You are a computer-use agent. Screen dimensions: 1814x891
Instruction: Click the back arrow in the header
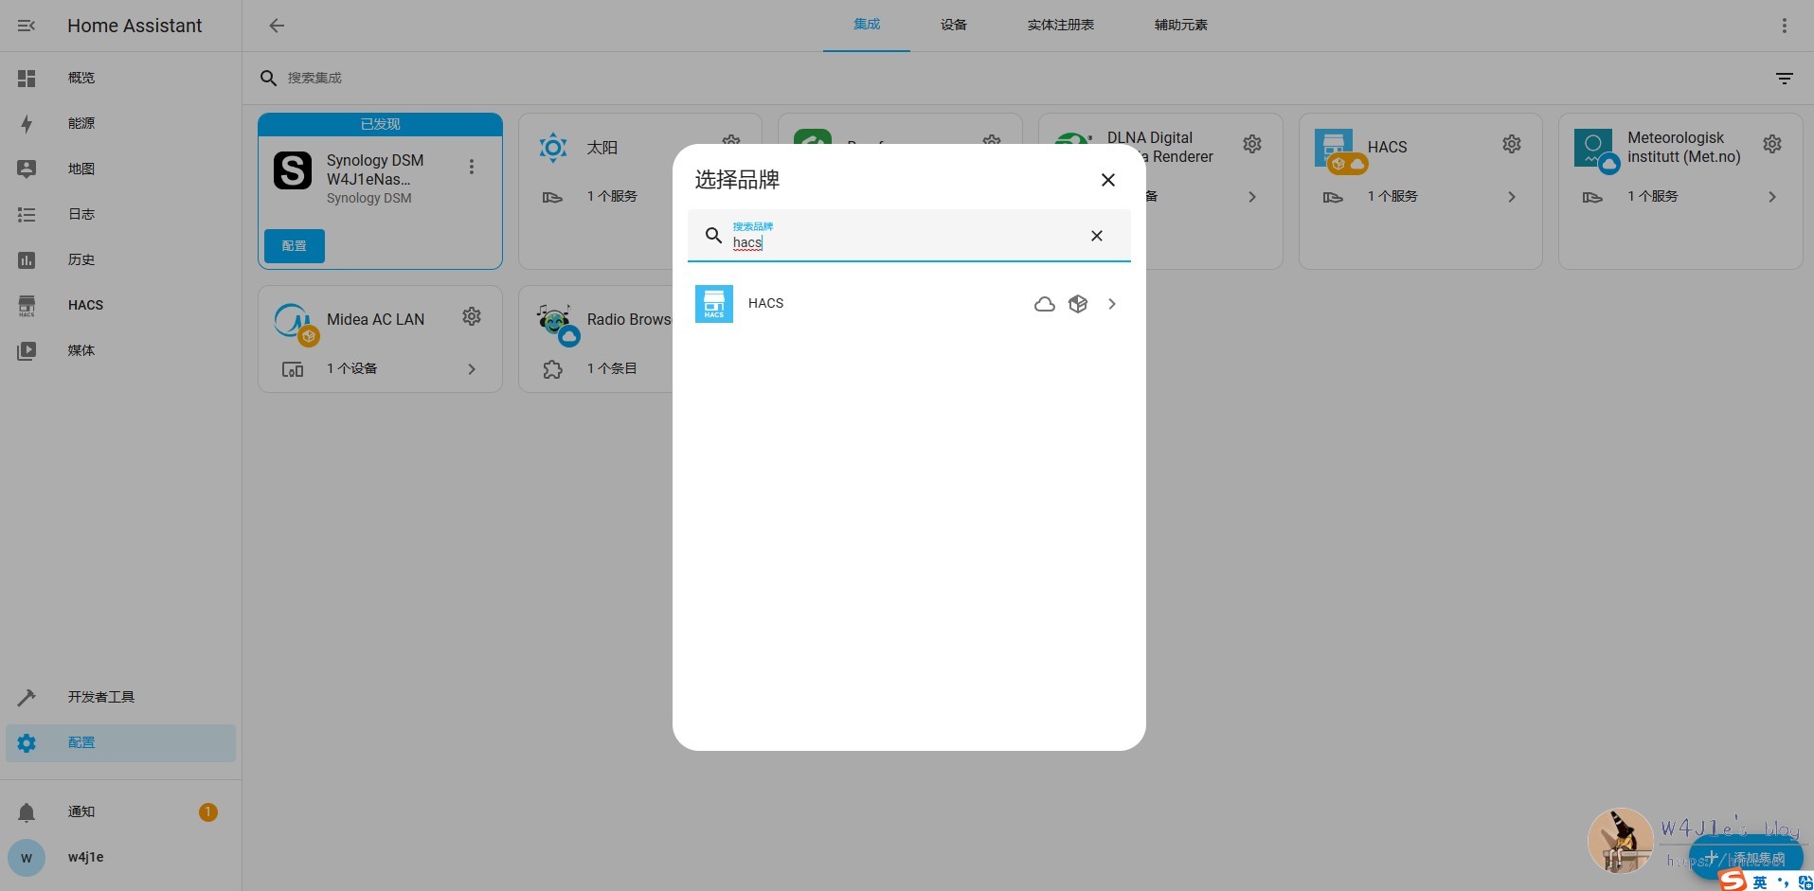tap(277, 26)
